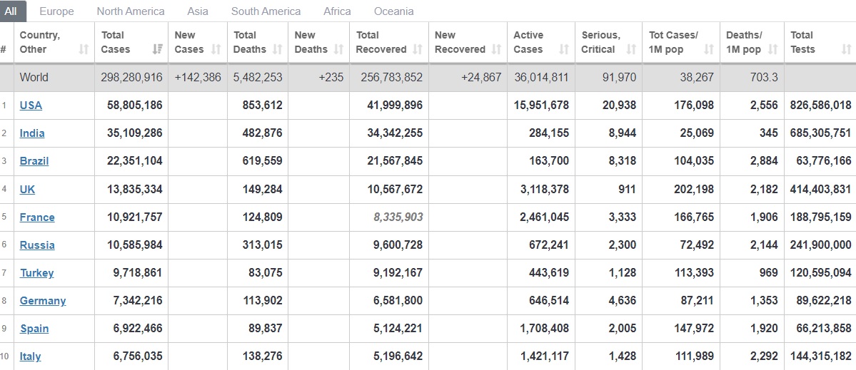Viewport: 856px width, 370px height.
Task: Click World total cases 298,280,916
Action: tap(131, 78)
